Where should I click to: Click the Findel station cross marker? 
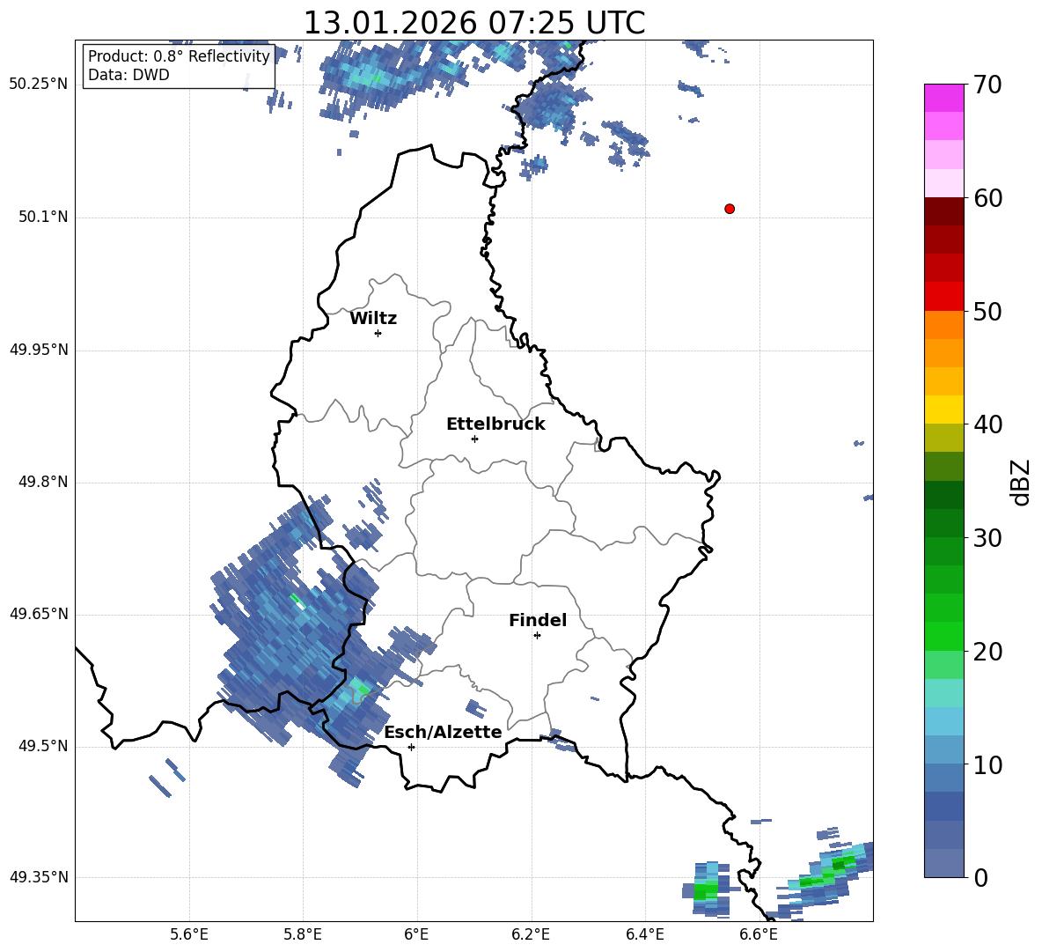click(537, 636)
